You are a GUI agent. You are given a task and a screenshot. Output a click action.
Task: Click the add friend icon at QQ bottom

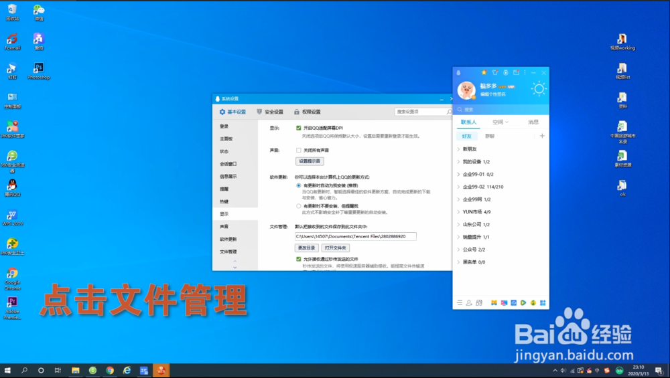tap(469, 303)
